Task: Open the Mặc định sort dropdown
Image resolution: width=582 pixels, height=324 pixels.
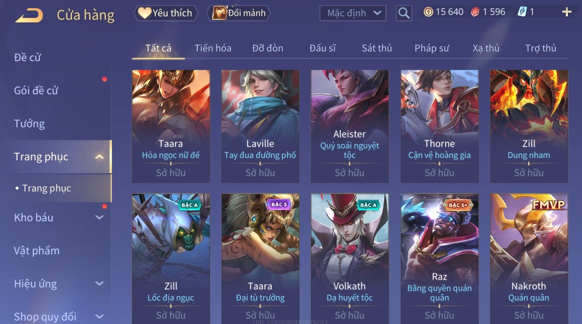Action: click(x=353, y=13)
